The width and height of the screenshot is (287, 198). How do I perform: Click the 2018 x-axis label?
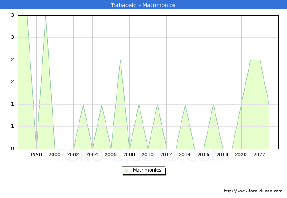(223, 154)
